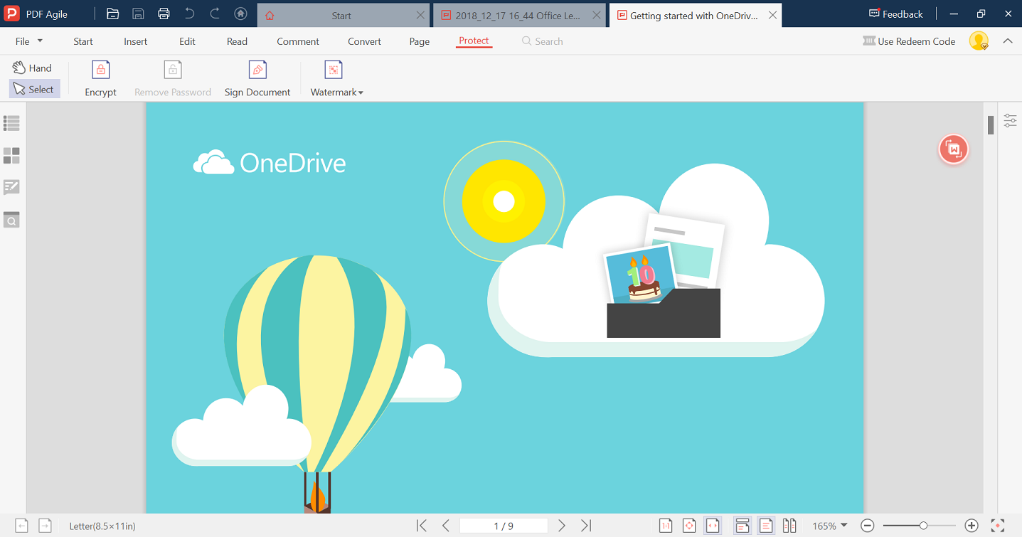Open the Edit ribbon tab
Viewport: 1022px width, 537px height.
pyautogui.click(x=187, y=41)
